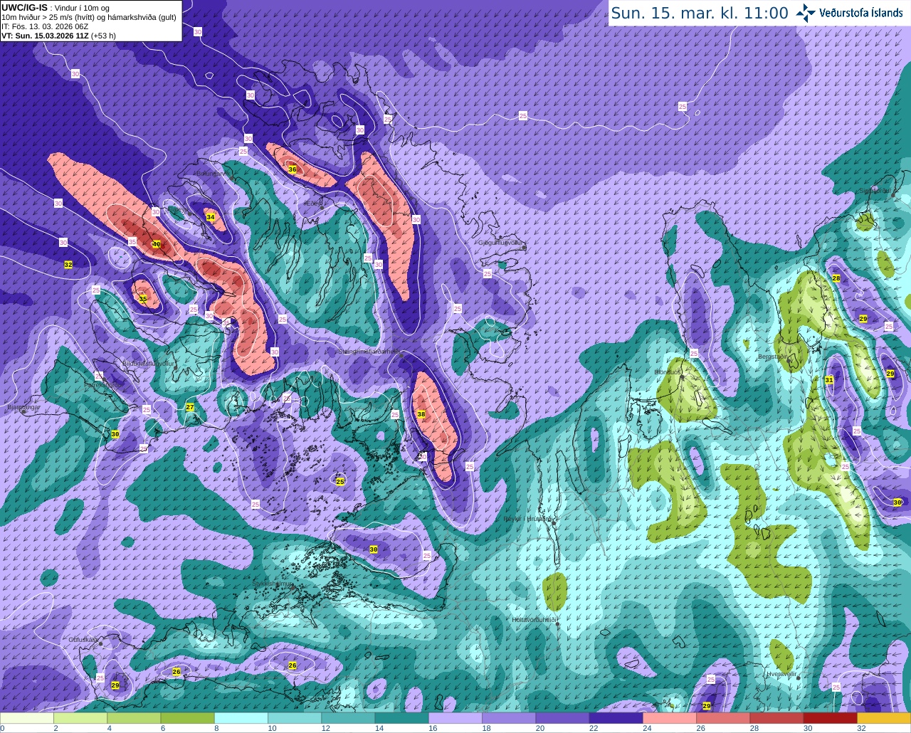The image size is (911, 733).
Task: Click the Patreksfjörður station label
Action: pos(104,384)
